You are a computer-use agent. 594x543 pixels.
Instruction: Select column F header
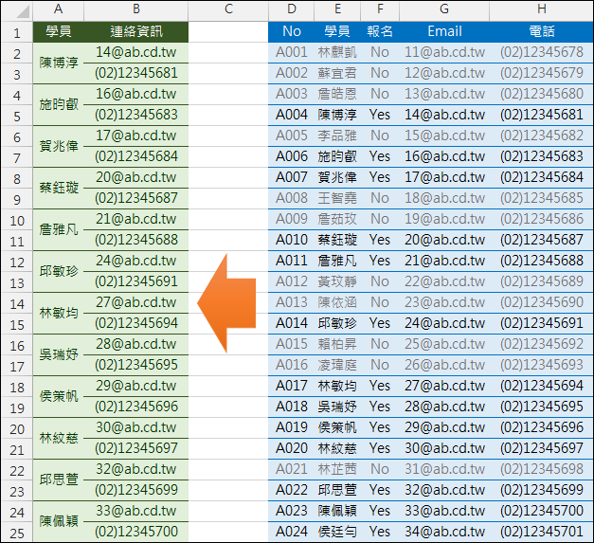click(x=380, y=10)
